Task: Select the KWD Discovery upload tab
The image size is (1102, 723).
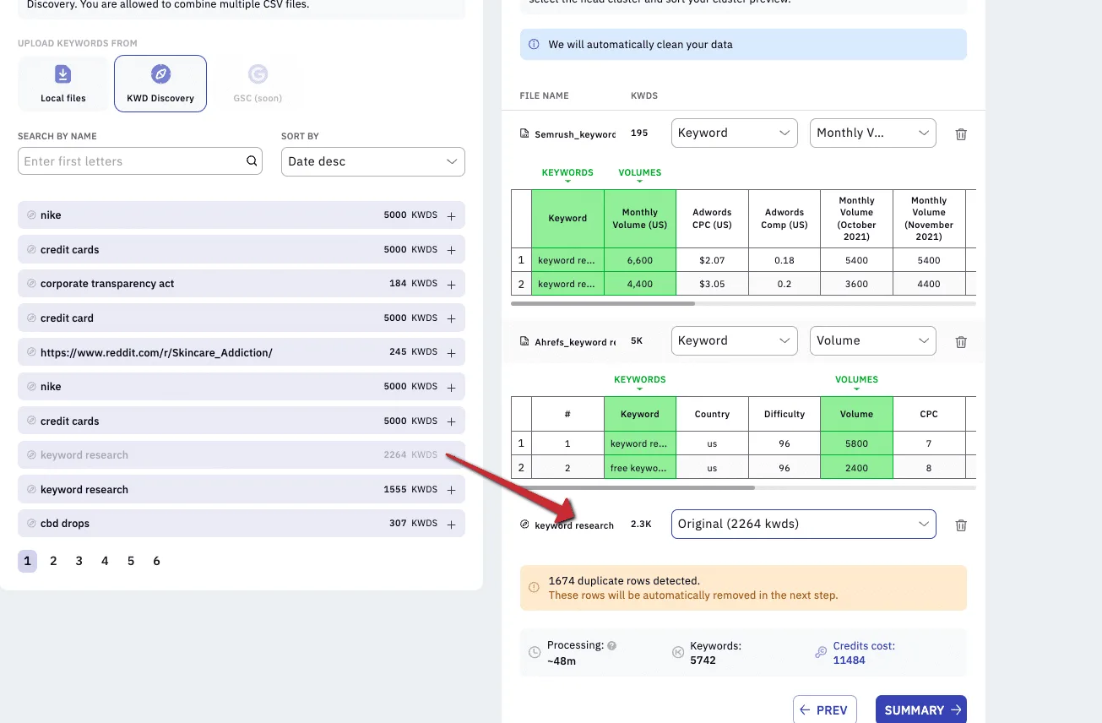Action: [160, 84]
